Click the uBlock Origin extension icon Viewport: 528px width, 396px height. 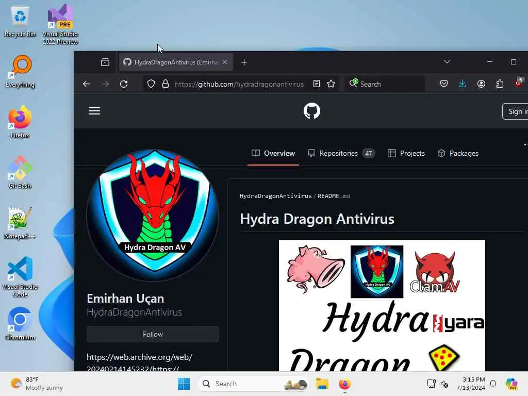pyautogui.click(x=519, y=83)
